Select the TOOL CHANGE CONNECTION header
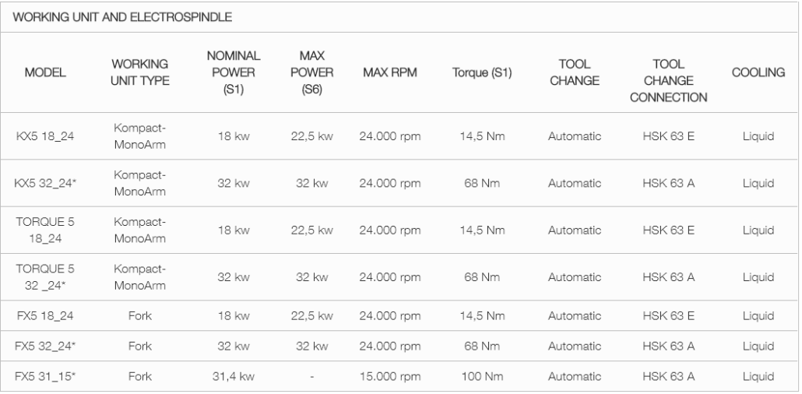 click(669, 81)
